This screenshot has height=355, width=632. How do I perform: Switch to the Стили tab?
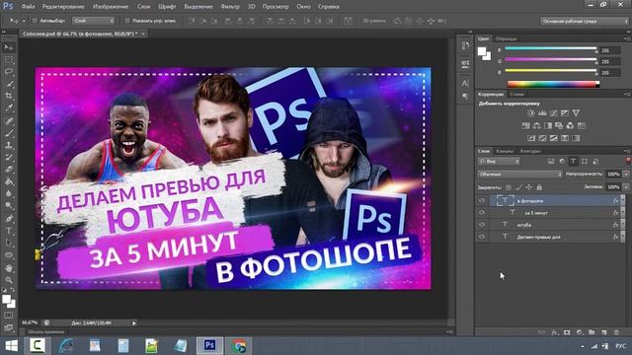pos(516,95)
